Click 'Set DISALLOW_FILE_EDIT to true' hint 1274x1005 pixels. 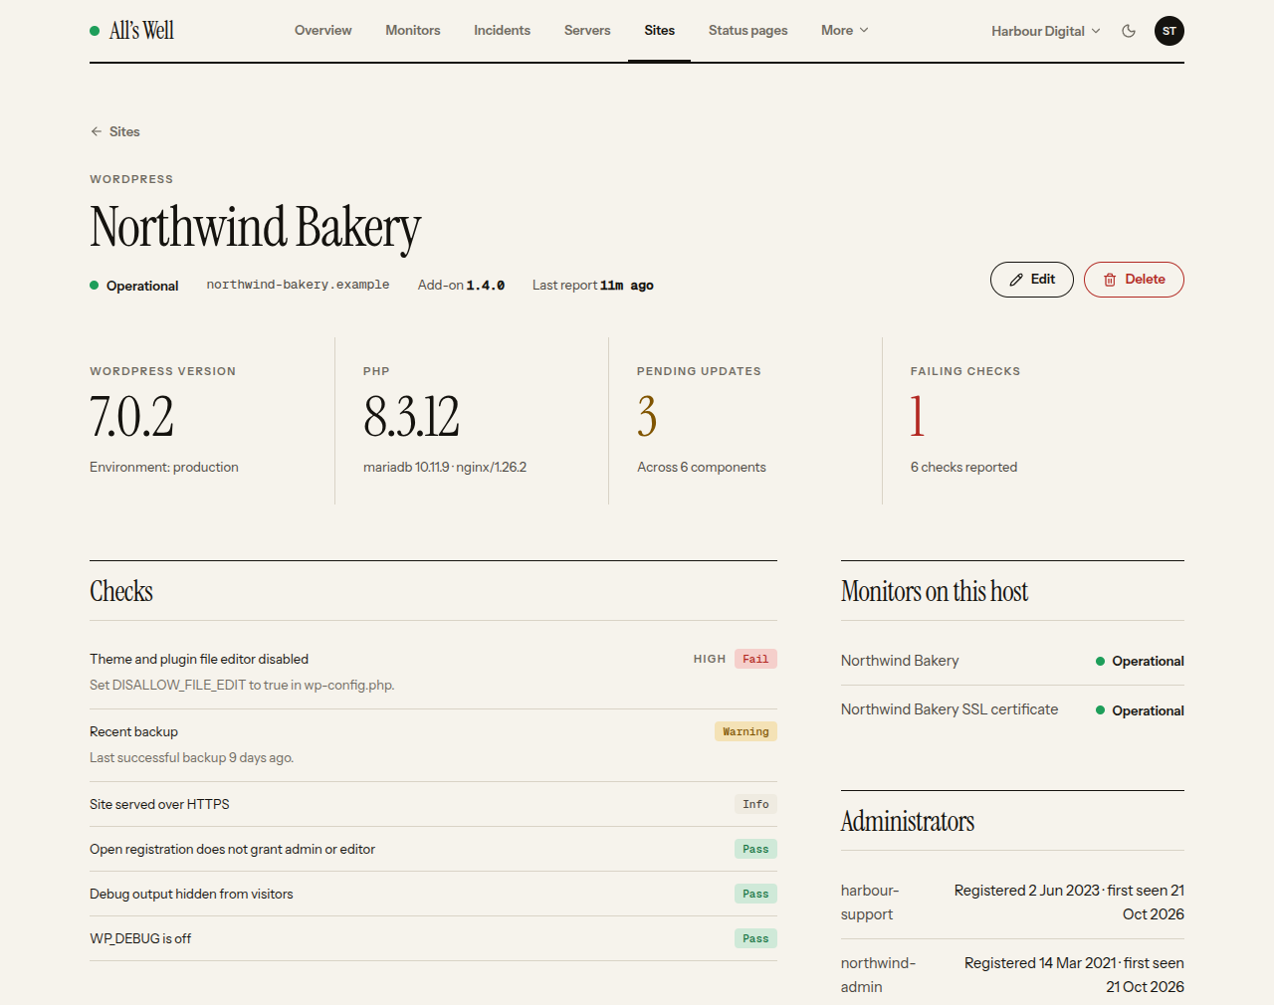click(x=242, y=685)
